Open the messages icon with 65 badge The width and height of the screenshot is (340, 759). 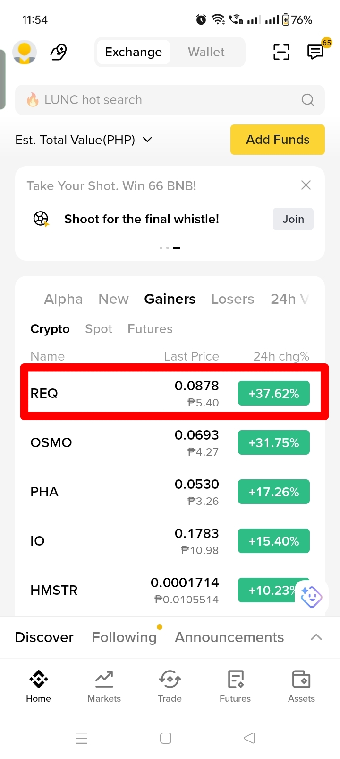click(316, 51)
